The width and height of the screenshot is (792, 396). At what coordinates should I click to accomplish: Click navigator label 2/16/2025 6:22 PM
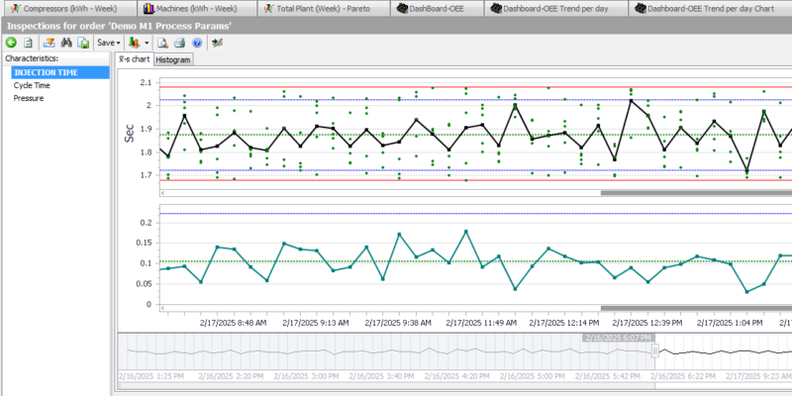pos(683,376)
